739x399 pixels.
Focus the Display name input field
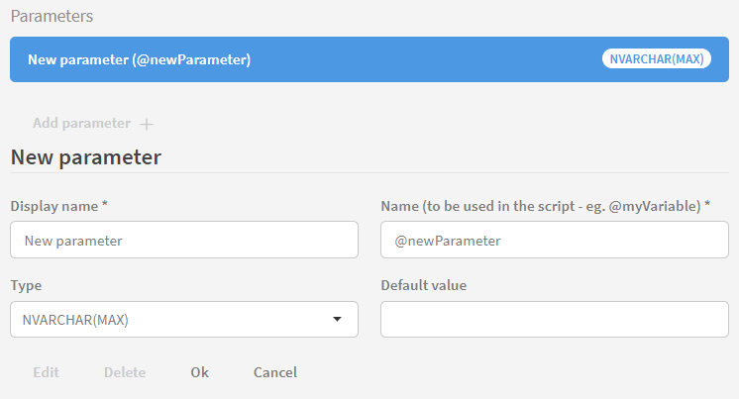[x=183, y=240]
